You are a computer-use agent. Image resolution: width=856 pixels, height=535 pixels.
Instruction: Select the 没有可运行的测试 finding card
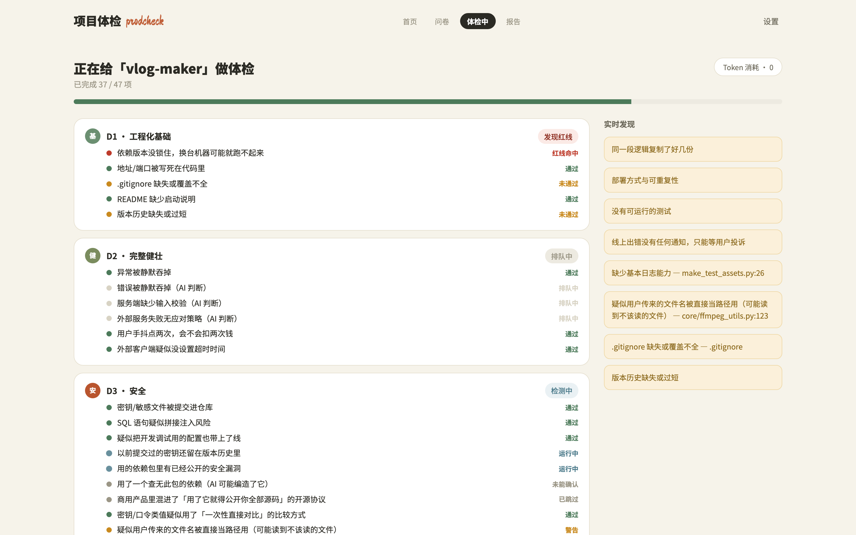[693, 211]
